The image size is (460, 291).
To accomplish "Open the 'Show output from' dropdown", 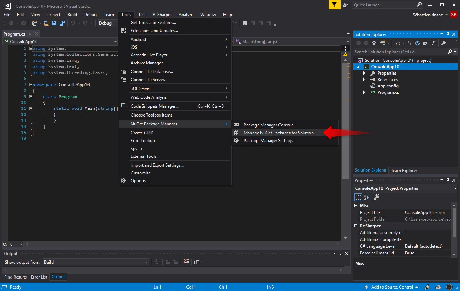I will coord(96,262).
